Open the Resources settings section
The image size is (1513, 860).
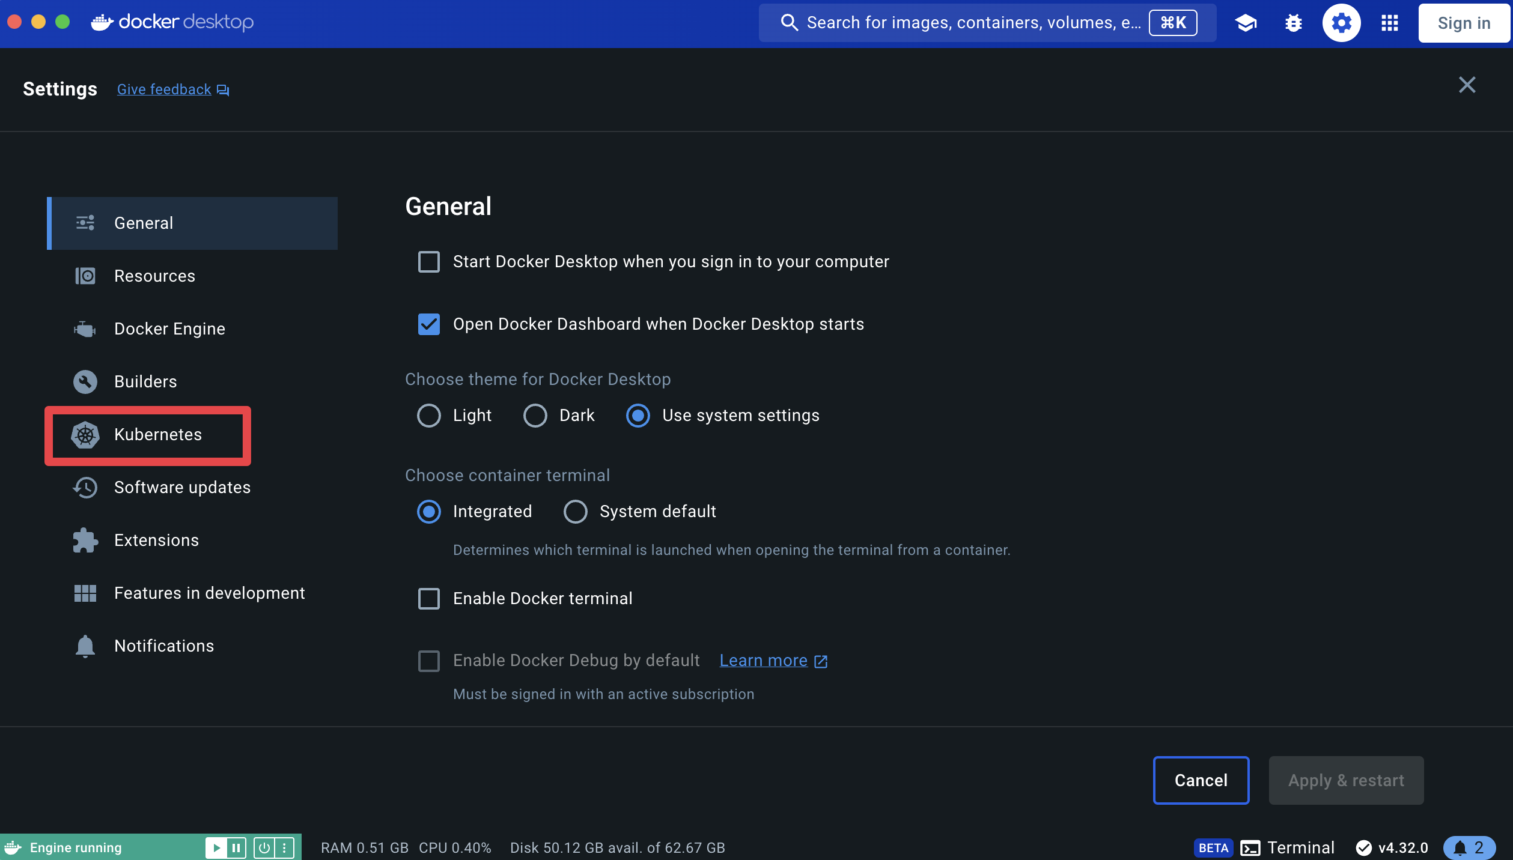(x=192, y=276)
